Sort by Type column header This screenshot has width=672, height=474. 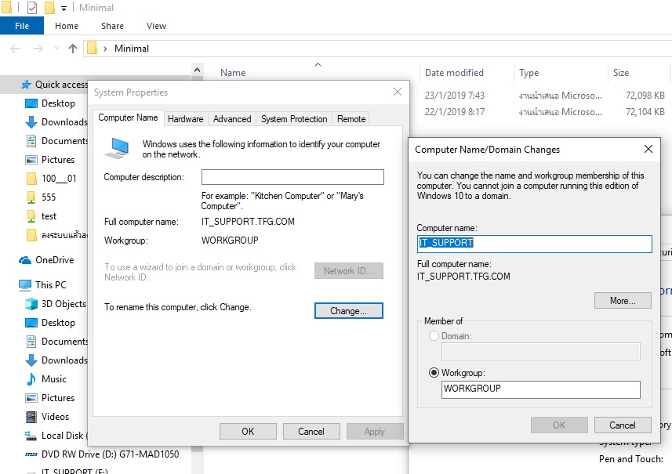[x=529, y=73]
